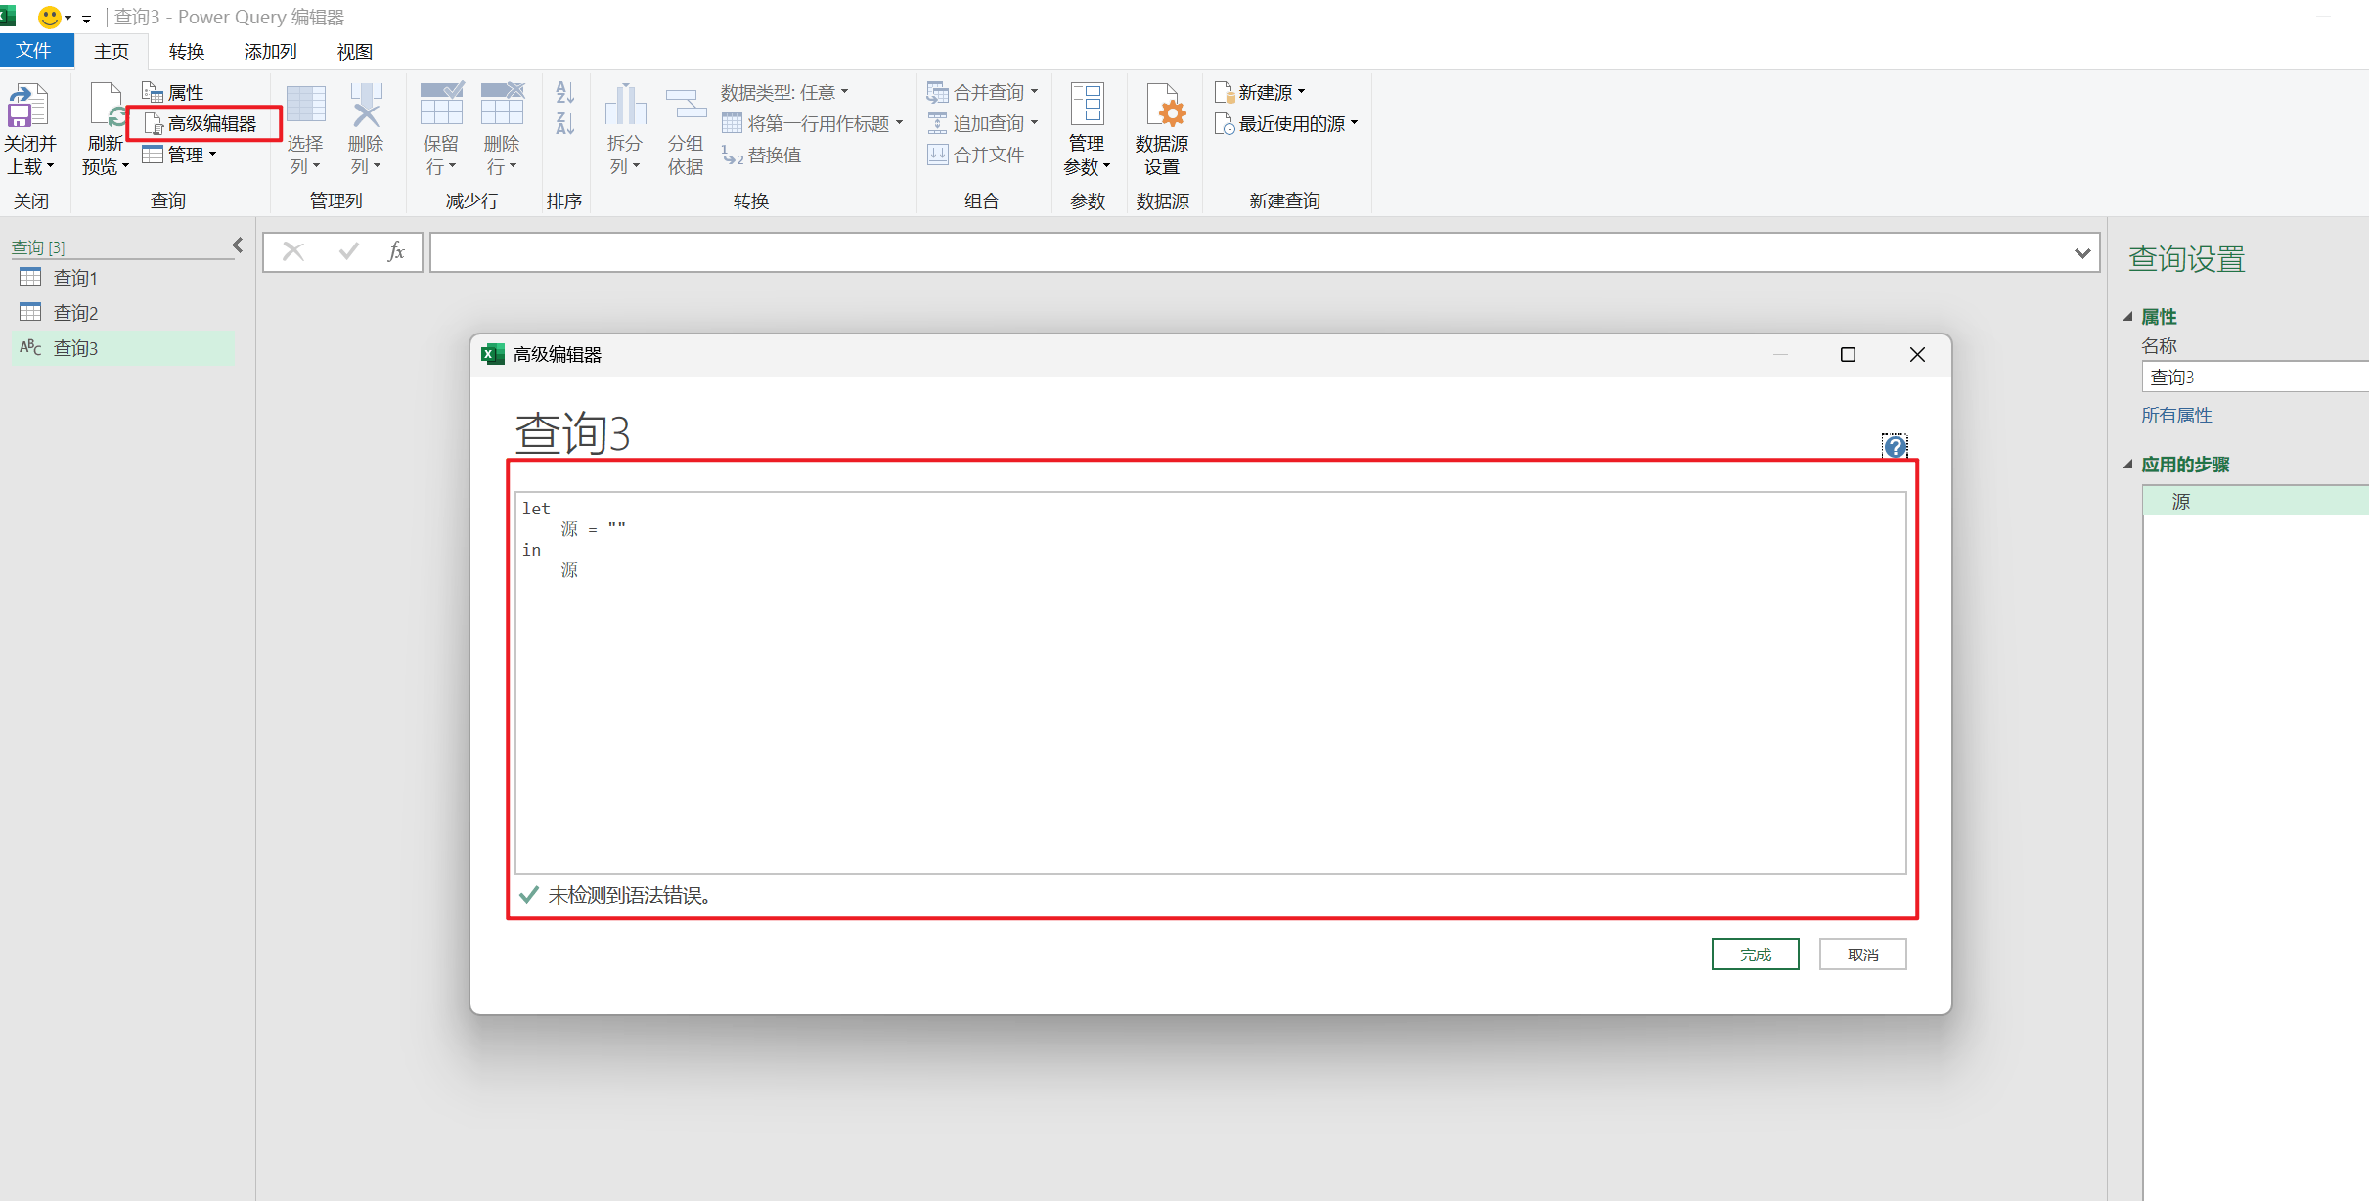Switch to the Transform ribbon tab
This screenshot has height=1201, width=2369.
coord(186,51)
